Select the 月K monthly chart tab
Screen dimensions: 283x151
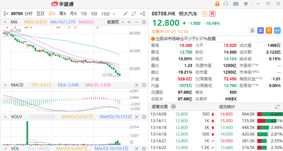(74, 14)
